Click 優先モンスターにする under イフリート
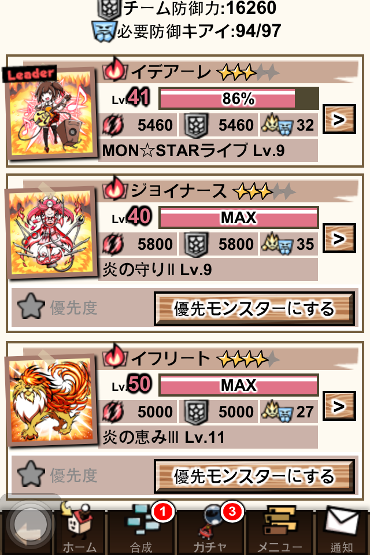 254,476
